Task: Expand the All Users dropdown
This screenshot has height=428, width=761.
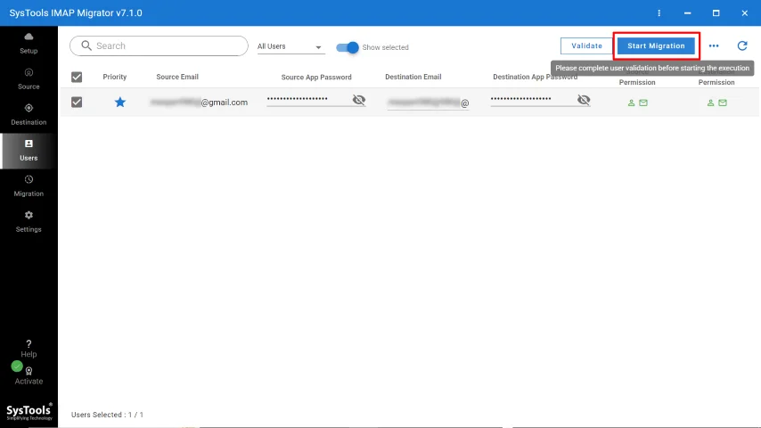Action: tap(290, 46)
